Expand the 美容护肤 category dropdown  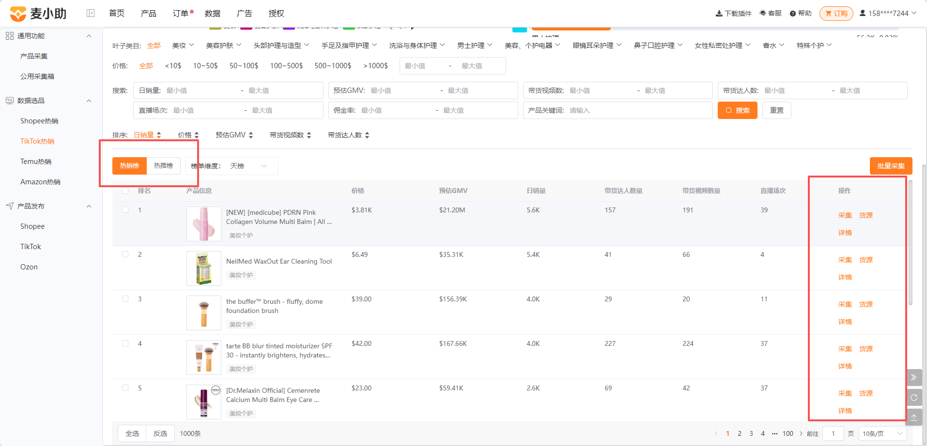[224, 45]
